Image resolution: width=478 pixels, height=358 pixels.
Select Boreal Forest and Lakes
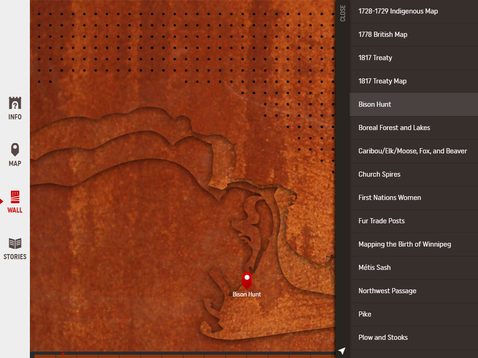pyautogui.click(x=394, y=128)
